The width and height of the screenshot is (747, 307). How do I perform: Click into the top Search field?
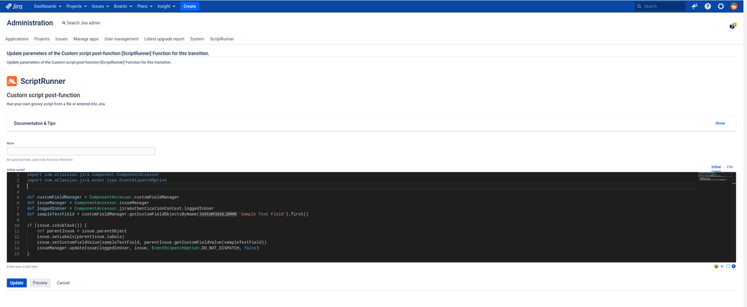[x=660, y=6]
